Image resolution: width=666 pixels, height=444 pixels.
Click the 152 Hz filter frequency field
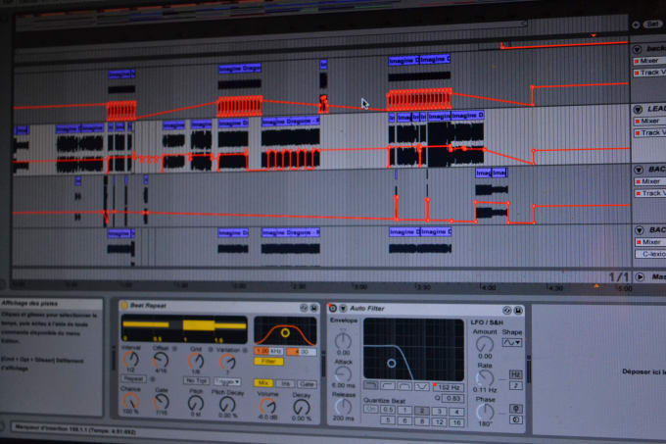pyautogui.click(x=449, y=387)
